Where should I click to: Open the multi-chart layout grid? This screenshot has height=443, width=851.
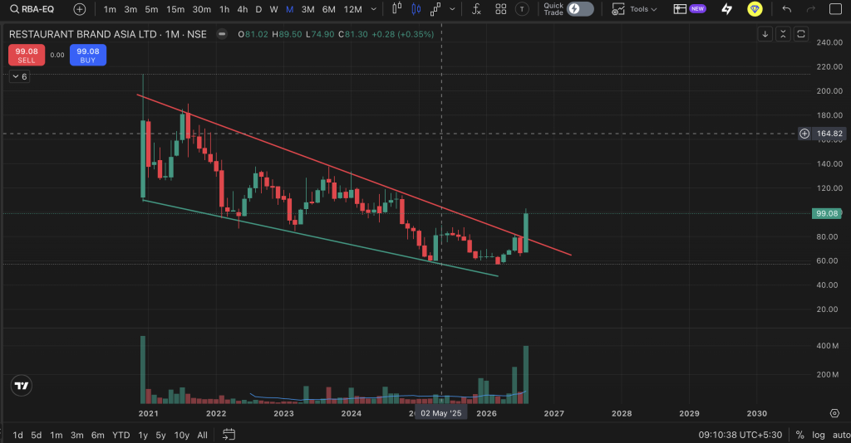(x=501, y=8)
